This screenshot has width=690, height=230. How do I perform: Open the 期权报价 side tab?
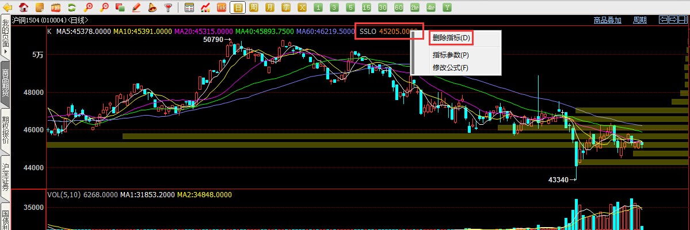point(5,130)
